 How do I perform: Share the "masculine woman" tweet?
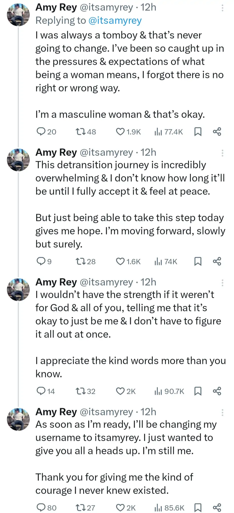(217, 132)
